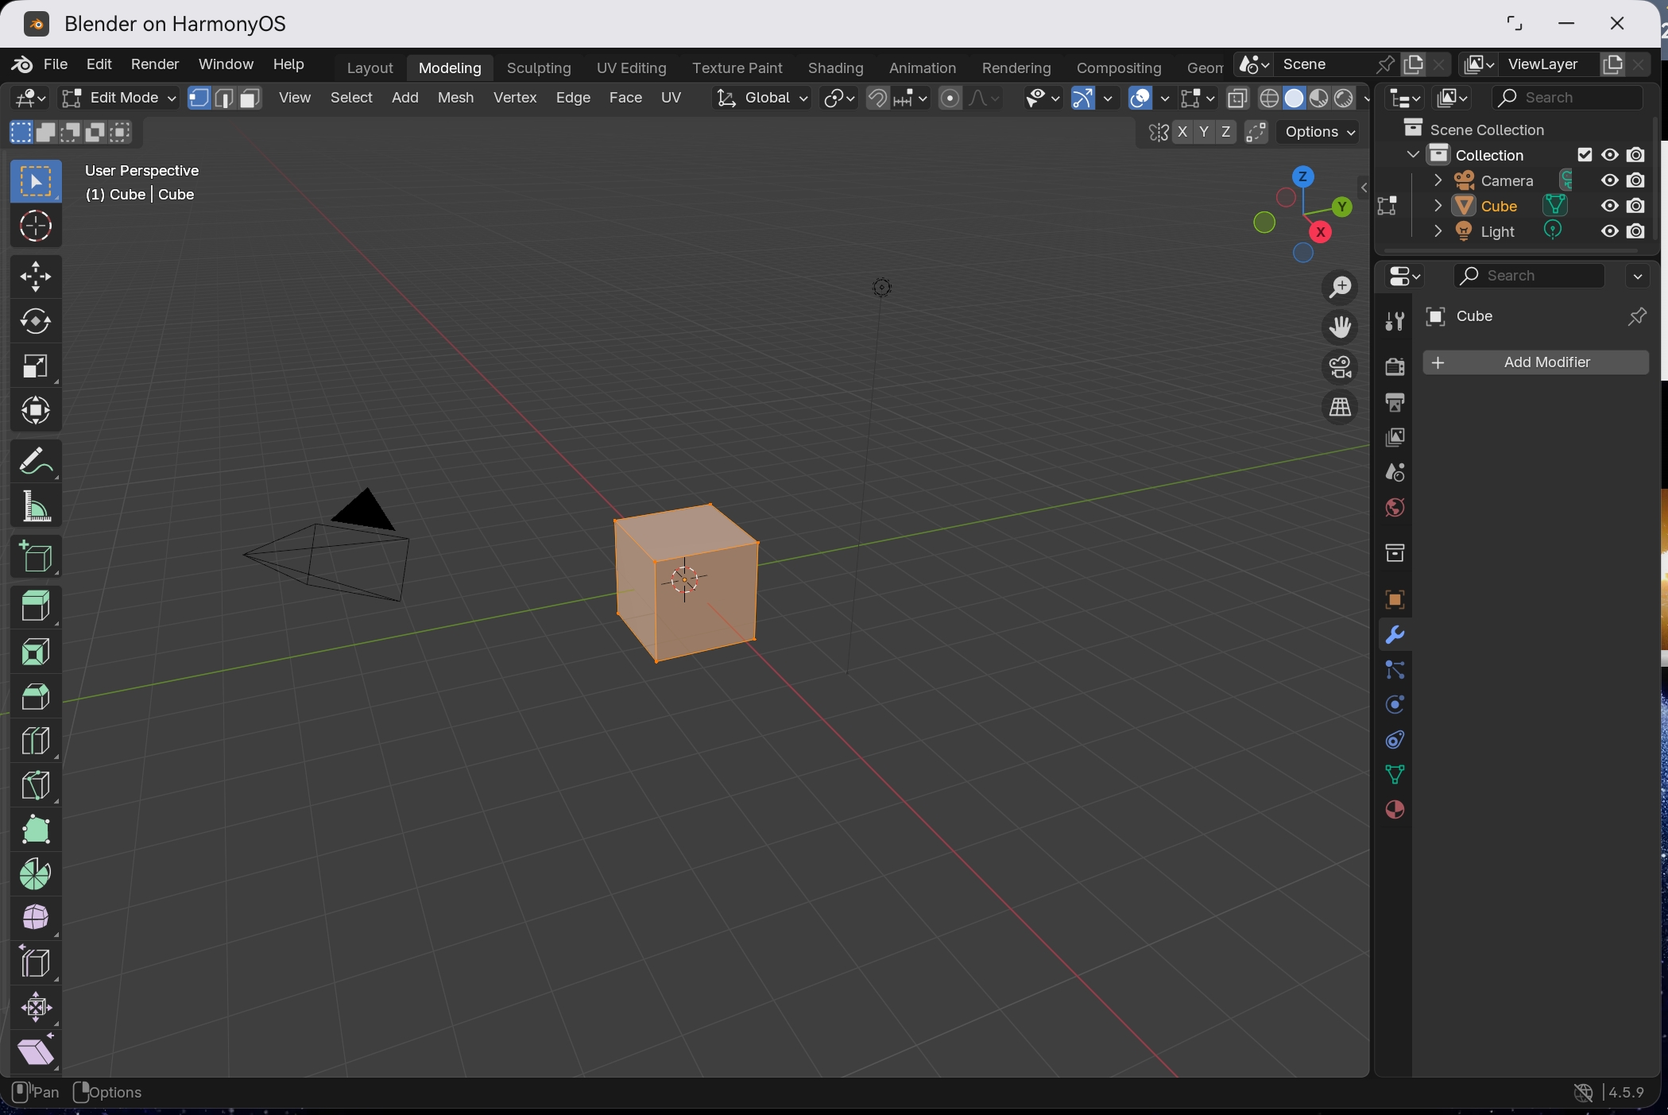Open World properties tab

click(1395, 508)
